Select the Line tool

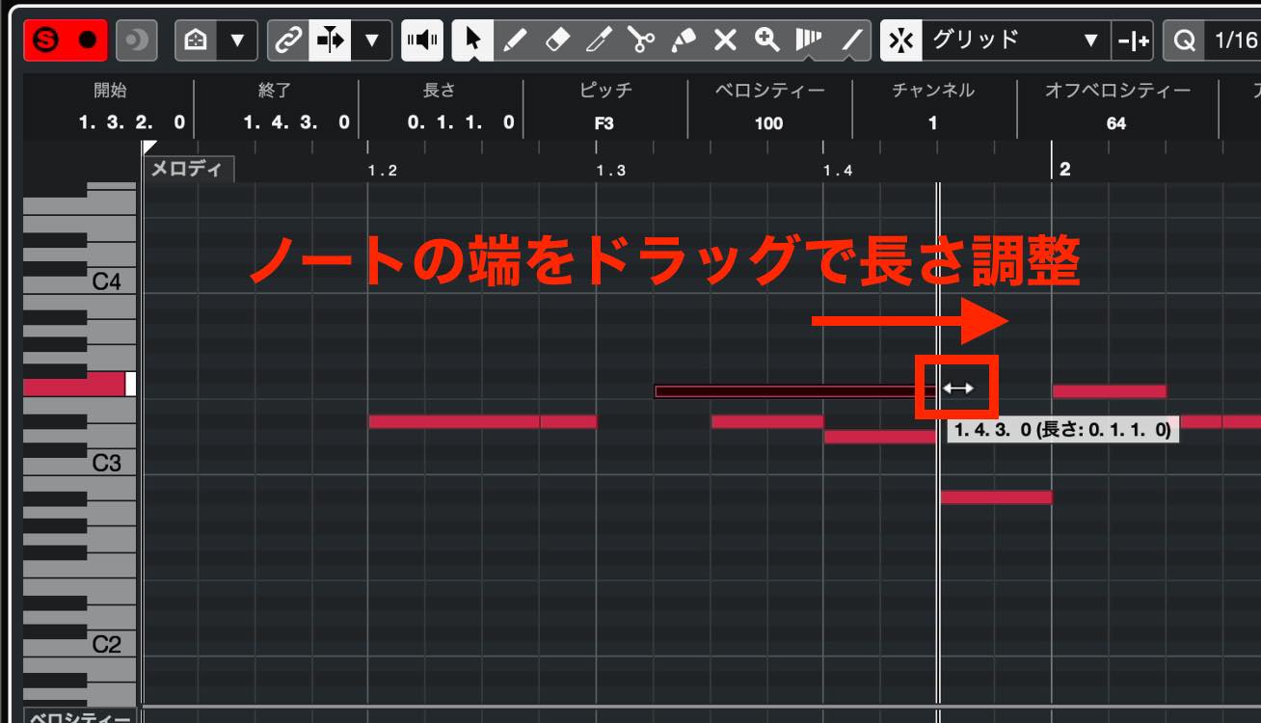click(x=850, y=40)
